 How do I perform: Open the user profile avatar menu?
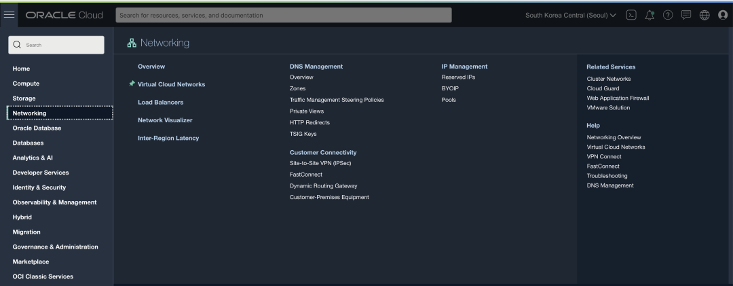click(x=723, y=15)
